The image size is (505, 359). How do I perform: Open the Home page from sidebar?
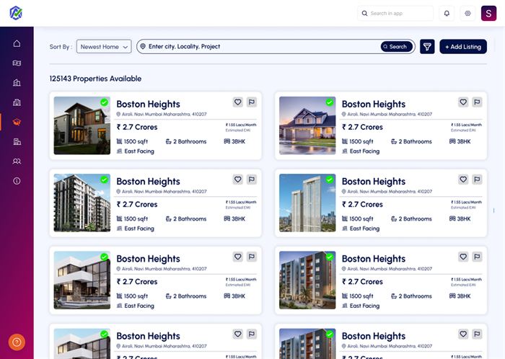pyautogui.click(x=17, y=43)
